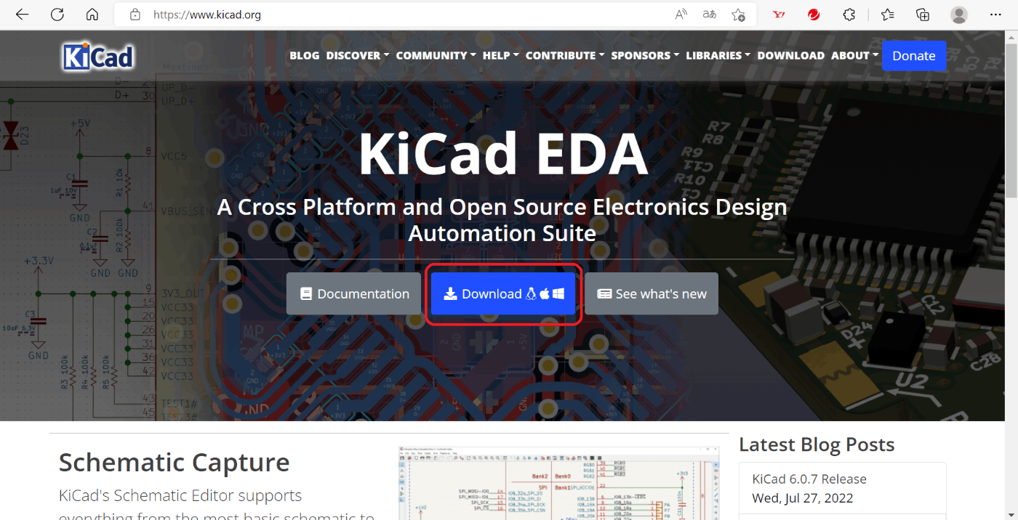
Task: Open the See what's new button
Action: pyautogui.click(x=652, y=293)
